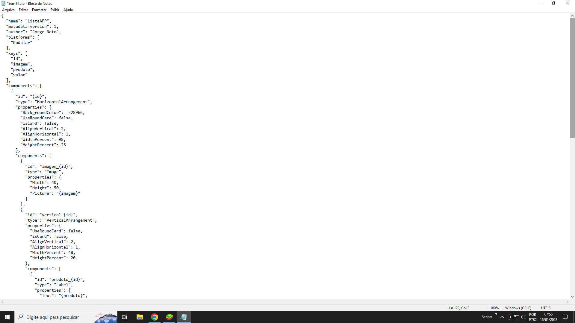
Task: Restore down the Bloco de Notas window
Action: 554,3
